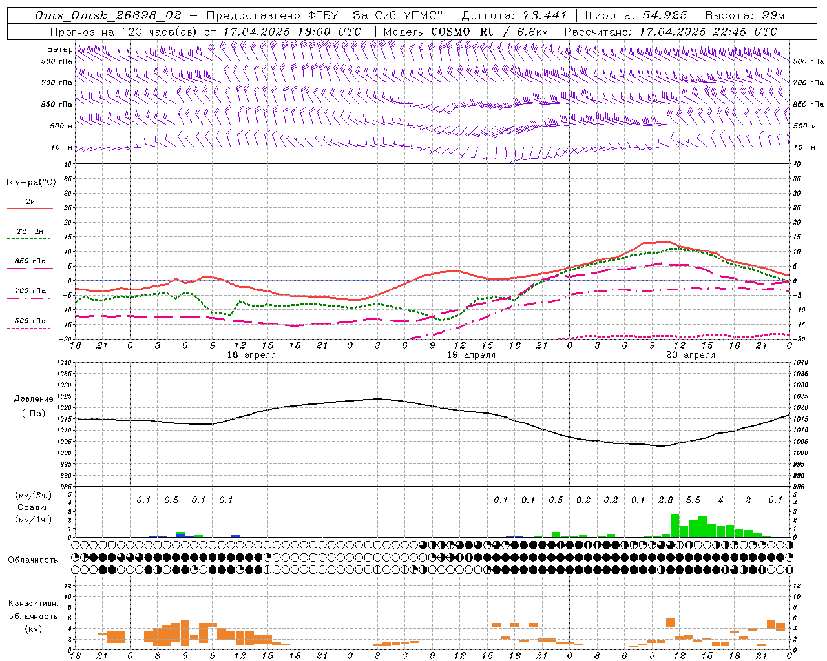The height and width of the screenshot is (661, 827).
Task: Click the "850 гПа" temperature legend entry
Action: (30, 261)
